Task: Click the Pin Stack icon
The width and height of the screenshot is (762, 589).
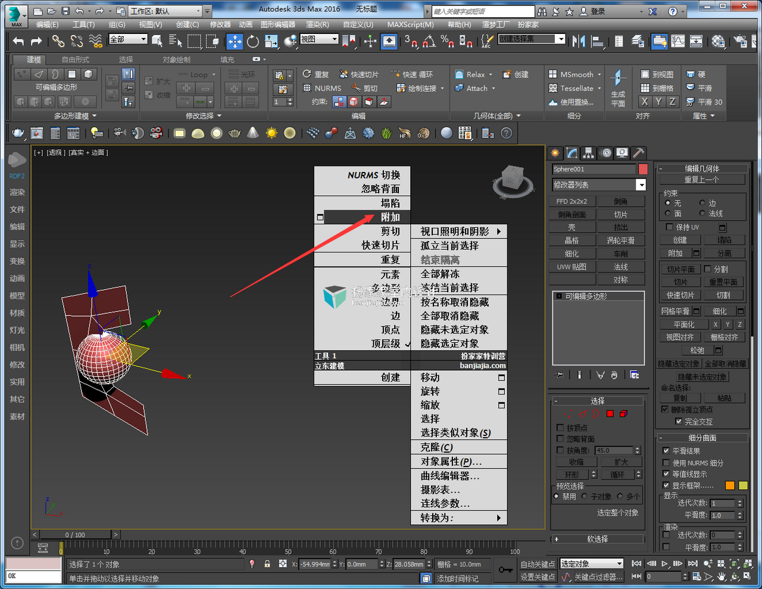Action: (559, 375)
